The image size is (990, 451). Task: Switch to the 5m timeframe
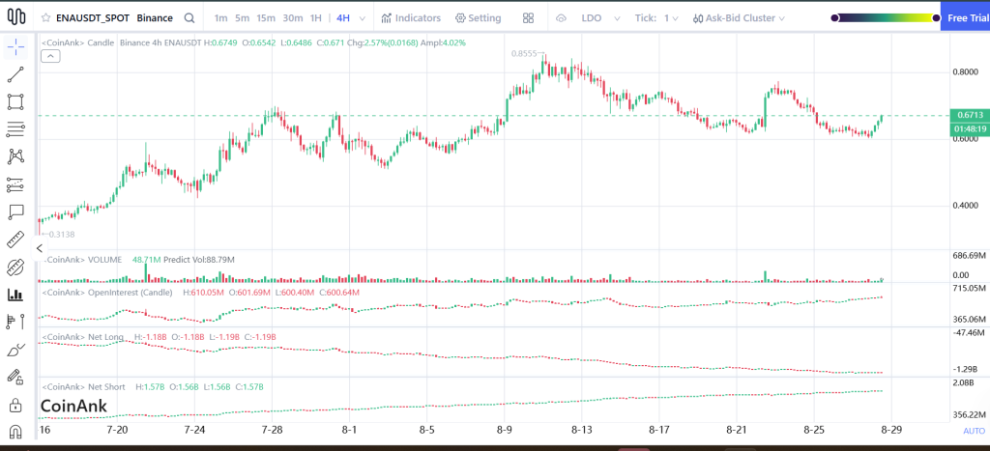[242, 17]
